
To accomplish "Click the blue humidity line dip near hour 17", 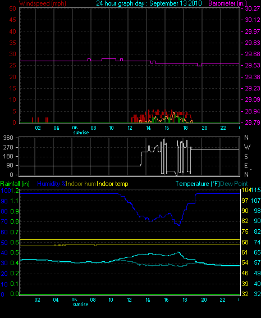I will coord(178,225).
